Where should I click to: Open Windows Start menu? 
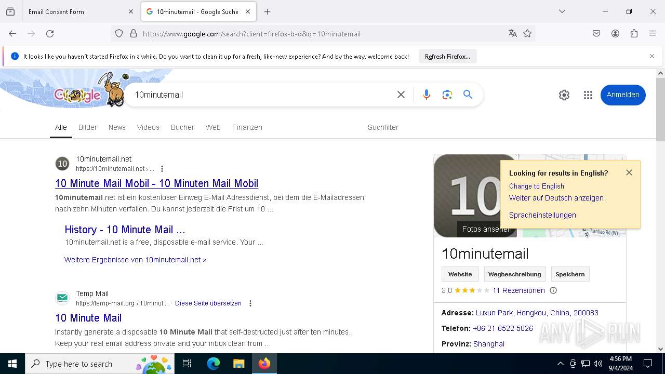pos(12,364)
